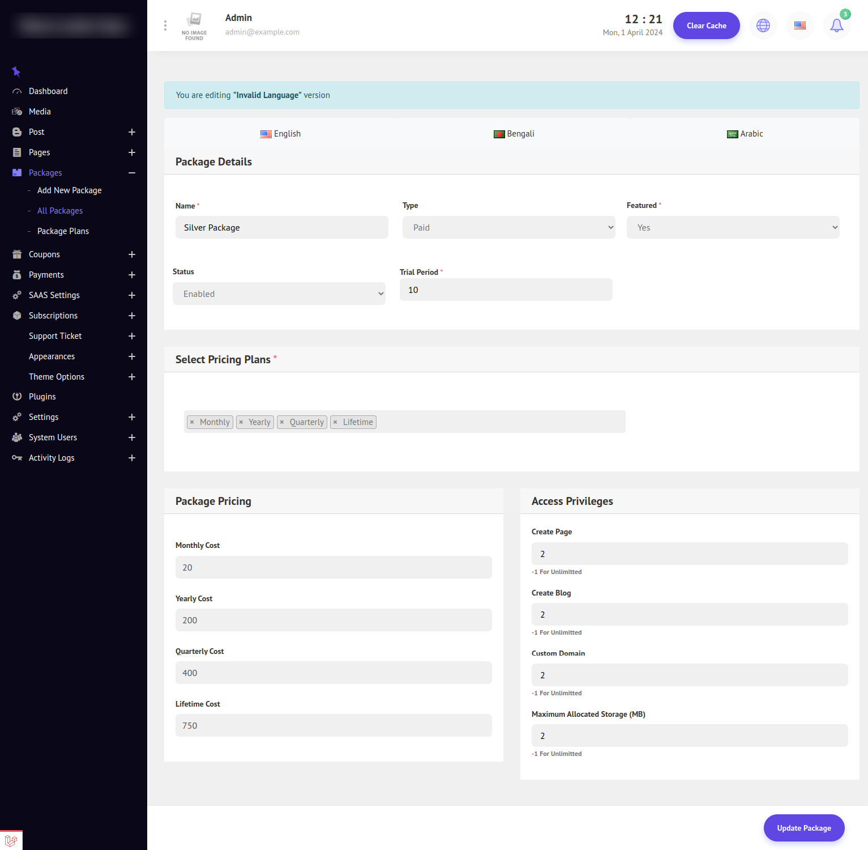Switch to the Arabic language tab
This screenshot has height=850, width=868.
click(745, 134)
